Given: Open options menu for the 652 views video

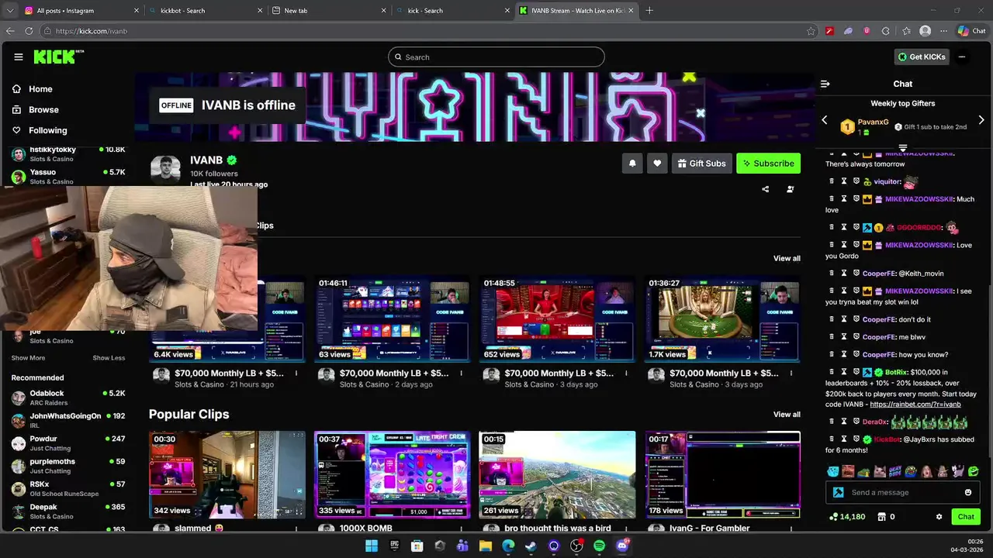Looking at the screenshot, I should tap(626, 374).
